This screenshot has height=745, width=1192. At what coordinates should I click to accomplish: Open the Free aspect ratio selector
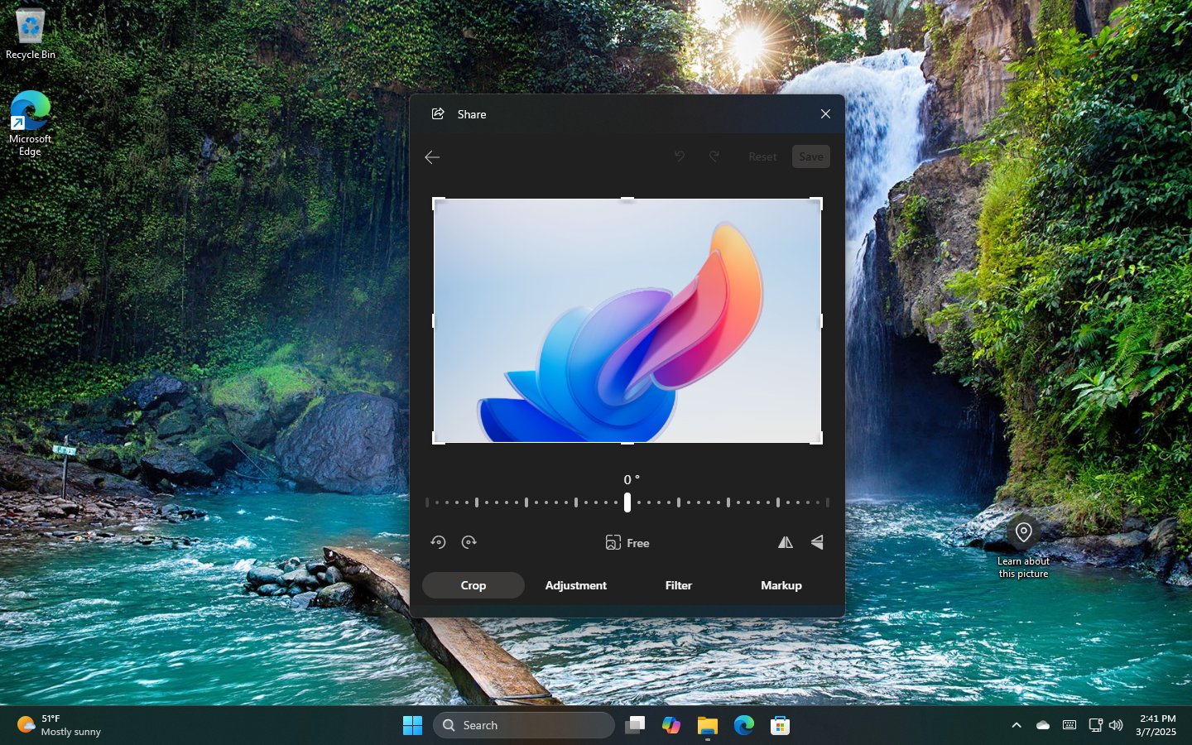pos(627,542)
